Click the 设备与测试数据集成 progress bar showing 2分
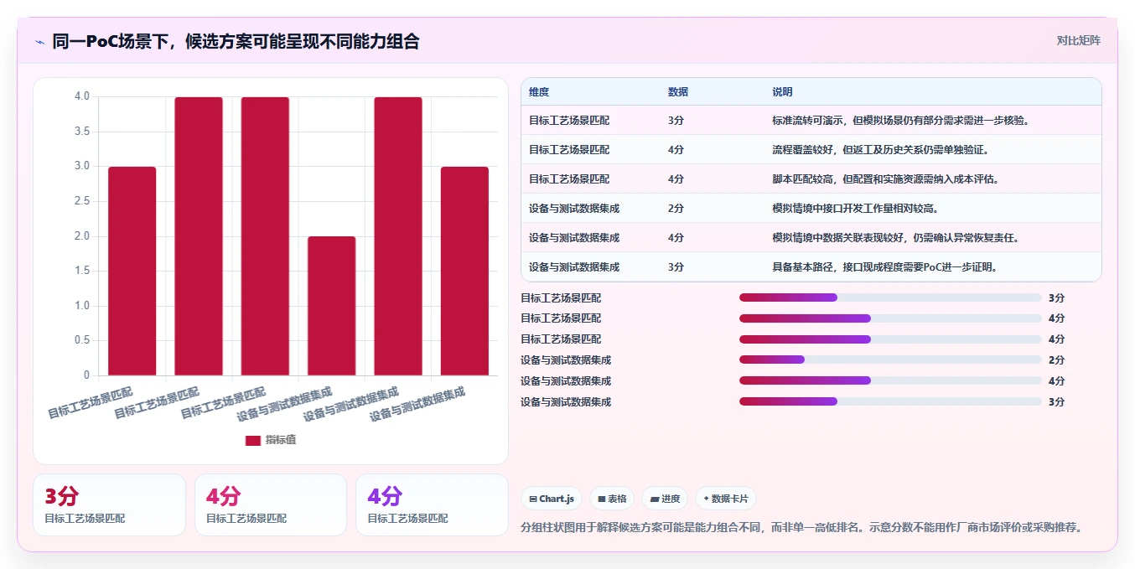Viewport: 1135px width, 569px height. point(890,360)
